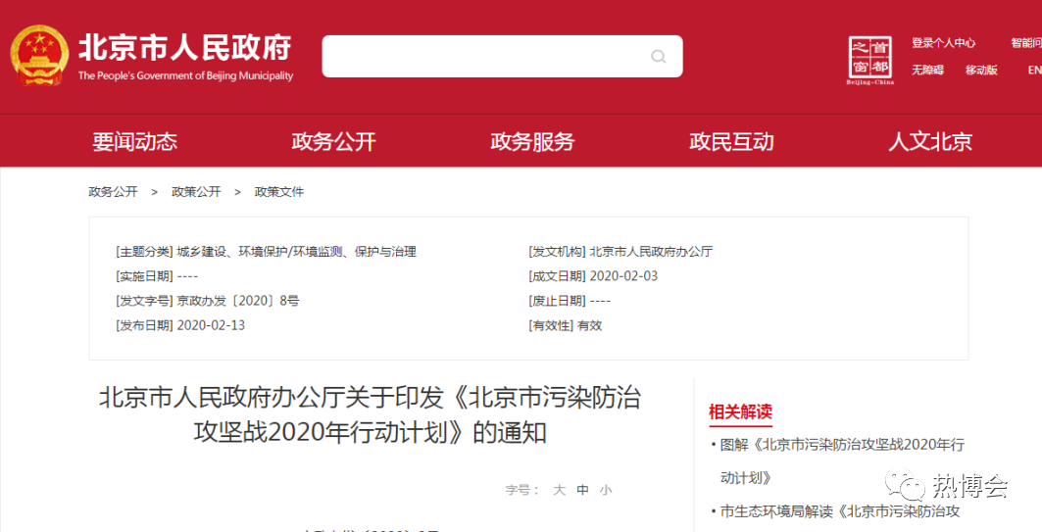Open the 人文北京 navigation menu
The height and width of the screenshot is (532, 1042).
coord(930,141)
